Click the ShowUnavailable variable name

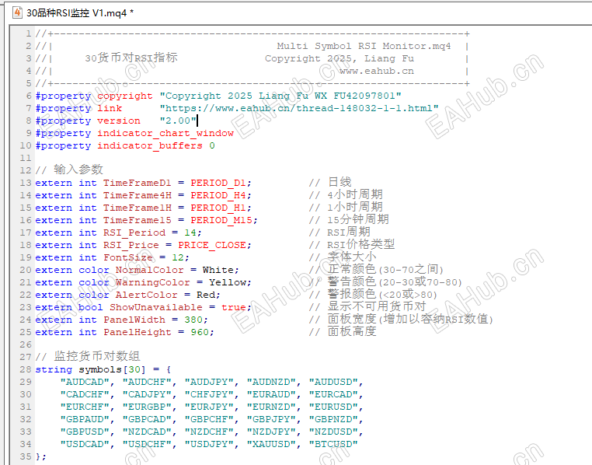pos(156,308)
